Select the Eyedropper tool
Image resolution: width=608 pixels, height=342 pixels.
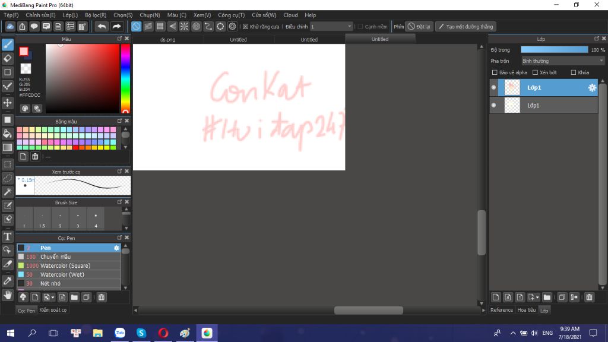[x=7, y=281]
